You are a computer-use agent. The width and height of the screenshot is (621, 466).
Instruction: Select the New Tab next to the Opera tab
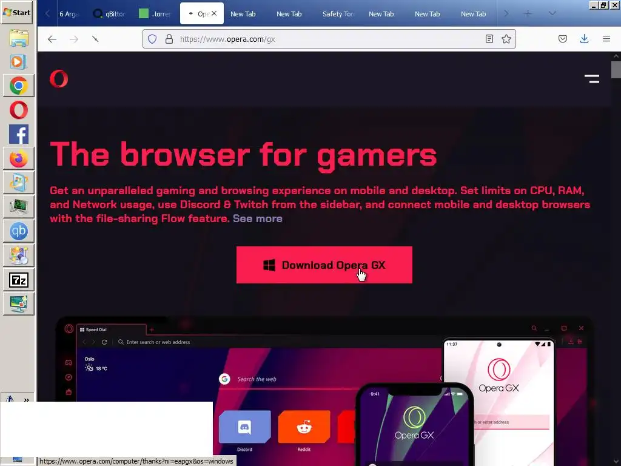243,13
